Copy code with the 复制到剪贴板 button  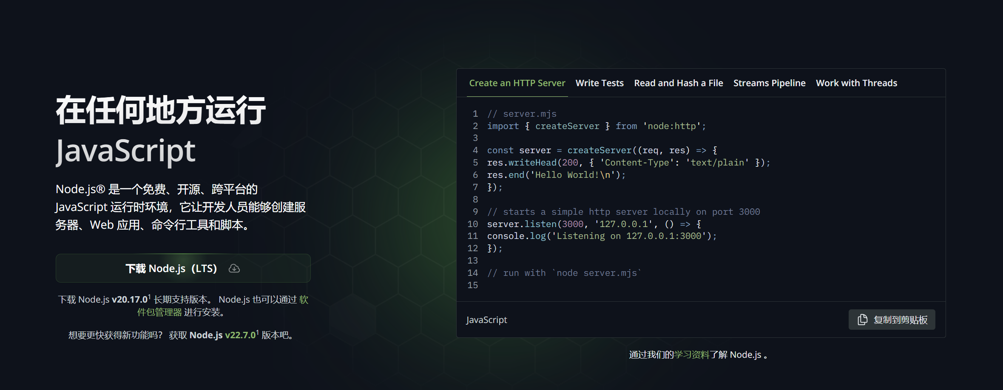pyautogui.click(x=892, y=320)
